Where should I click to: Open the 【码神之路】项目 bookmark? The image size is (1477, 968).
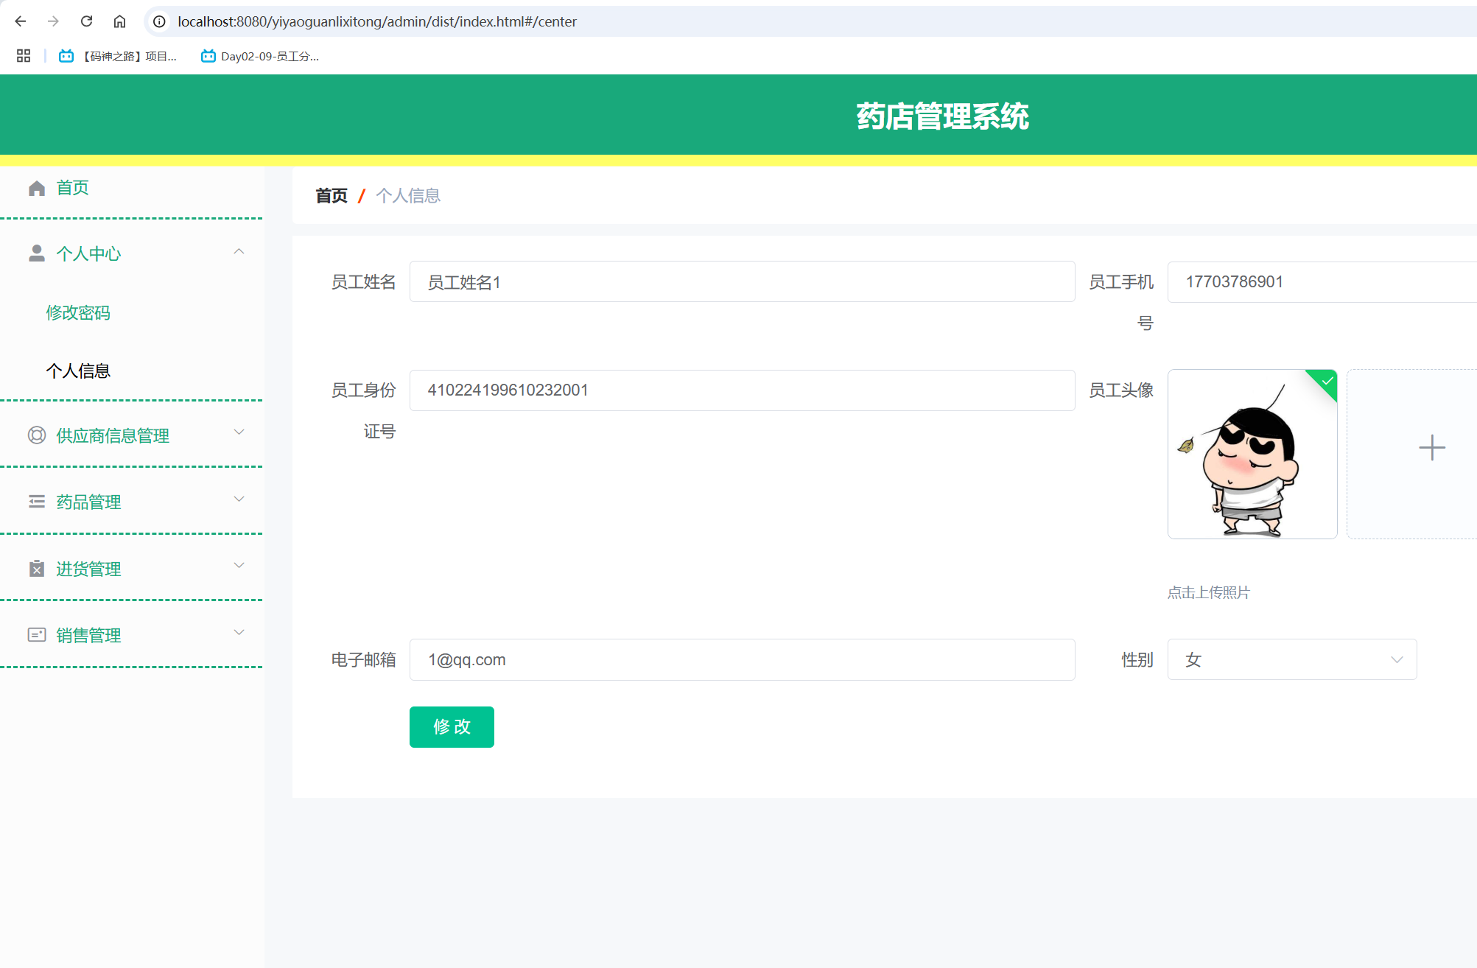point(118,56)
